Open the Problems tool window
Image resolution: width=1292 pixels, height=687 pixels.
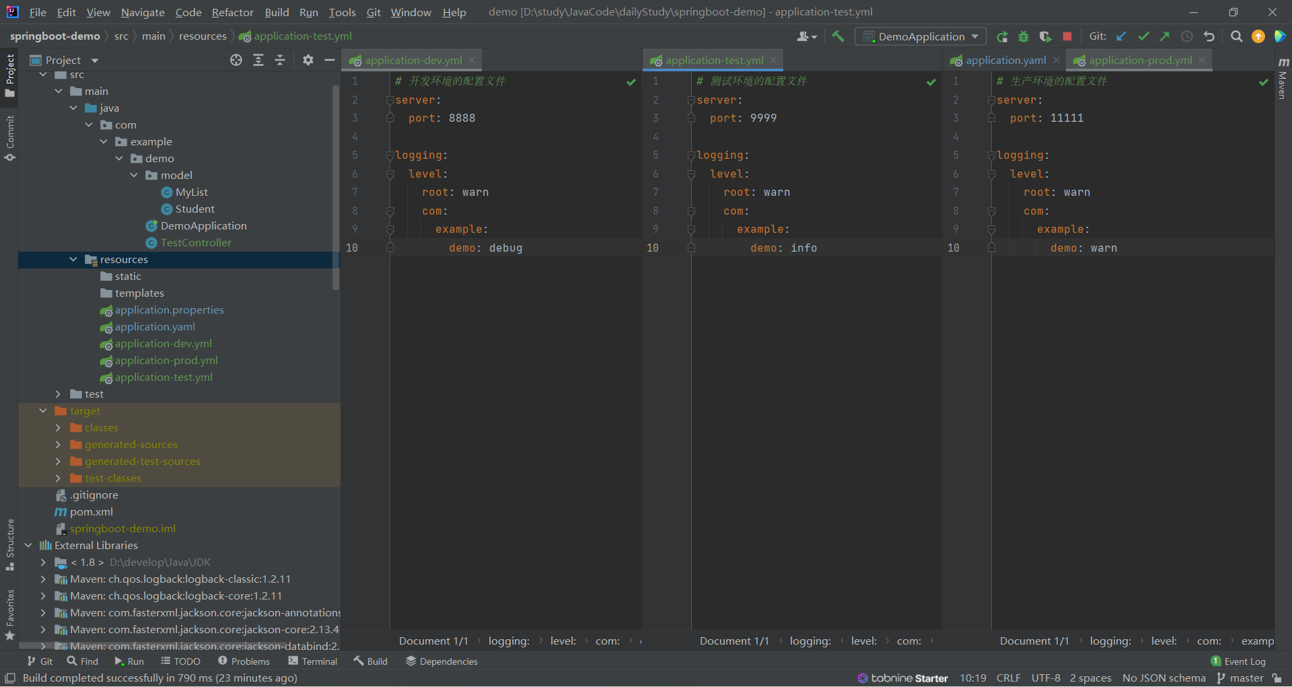pyautogui.click(x=244, y=661)
